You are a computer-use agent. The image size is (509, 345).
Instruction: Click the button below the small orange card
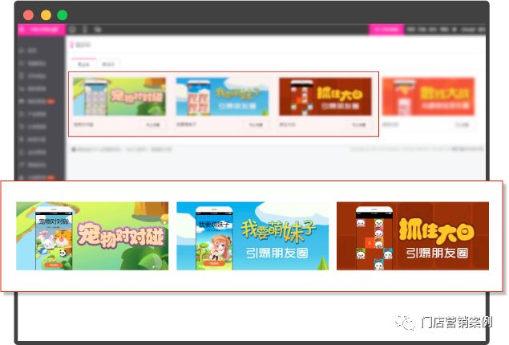coord(462,124)
